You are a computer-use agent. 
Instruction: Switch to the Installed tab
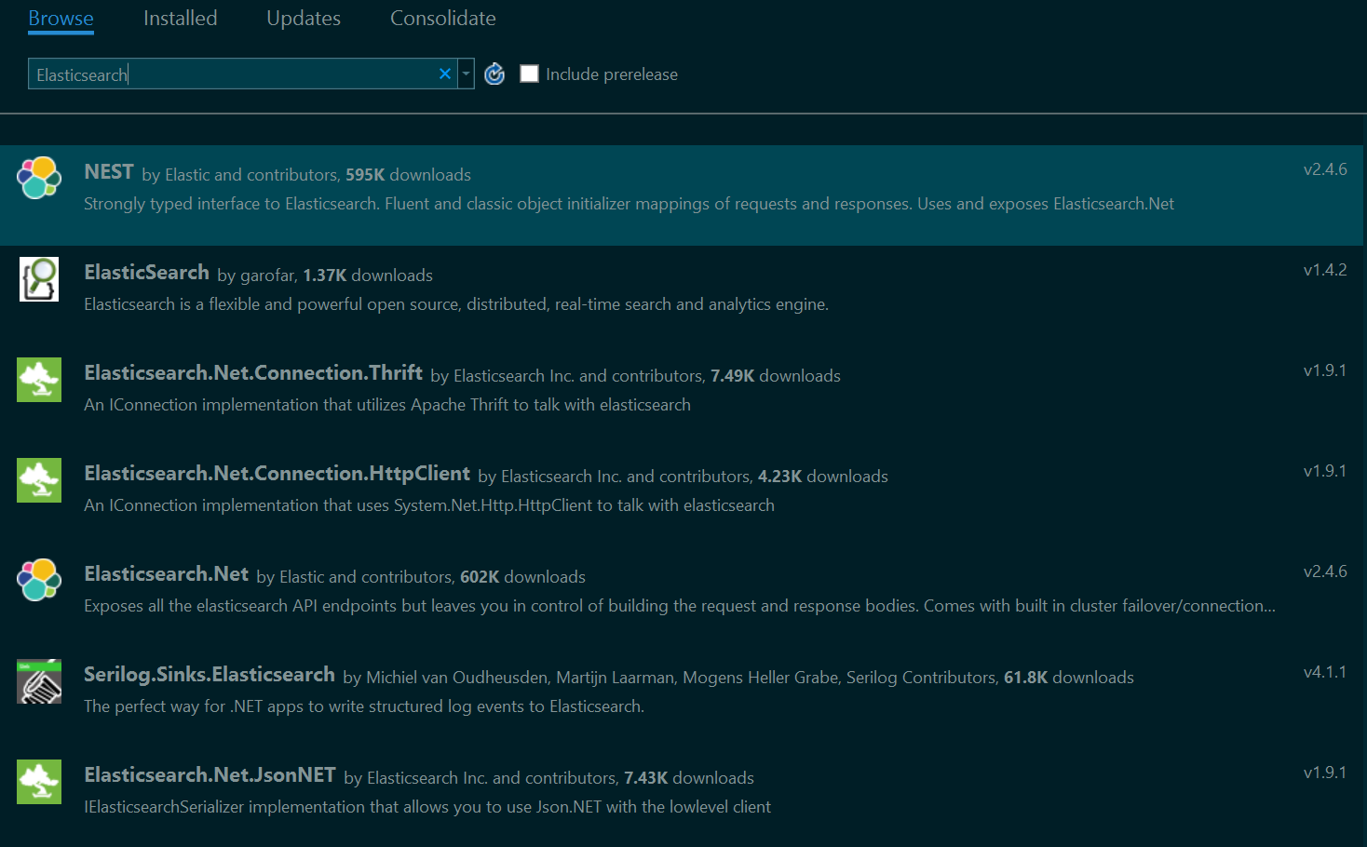coord(180,19)
